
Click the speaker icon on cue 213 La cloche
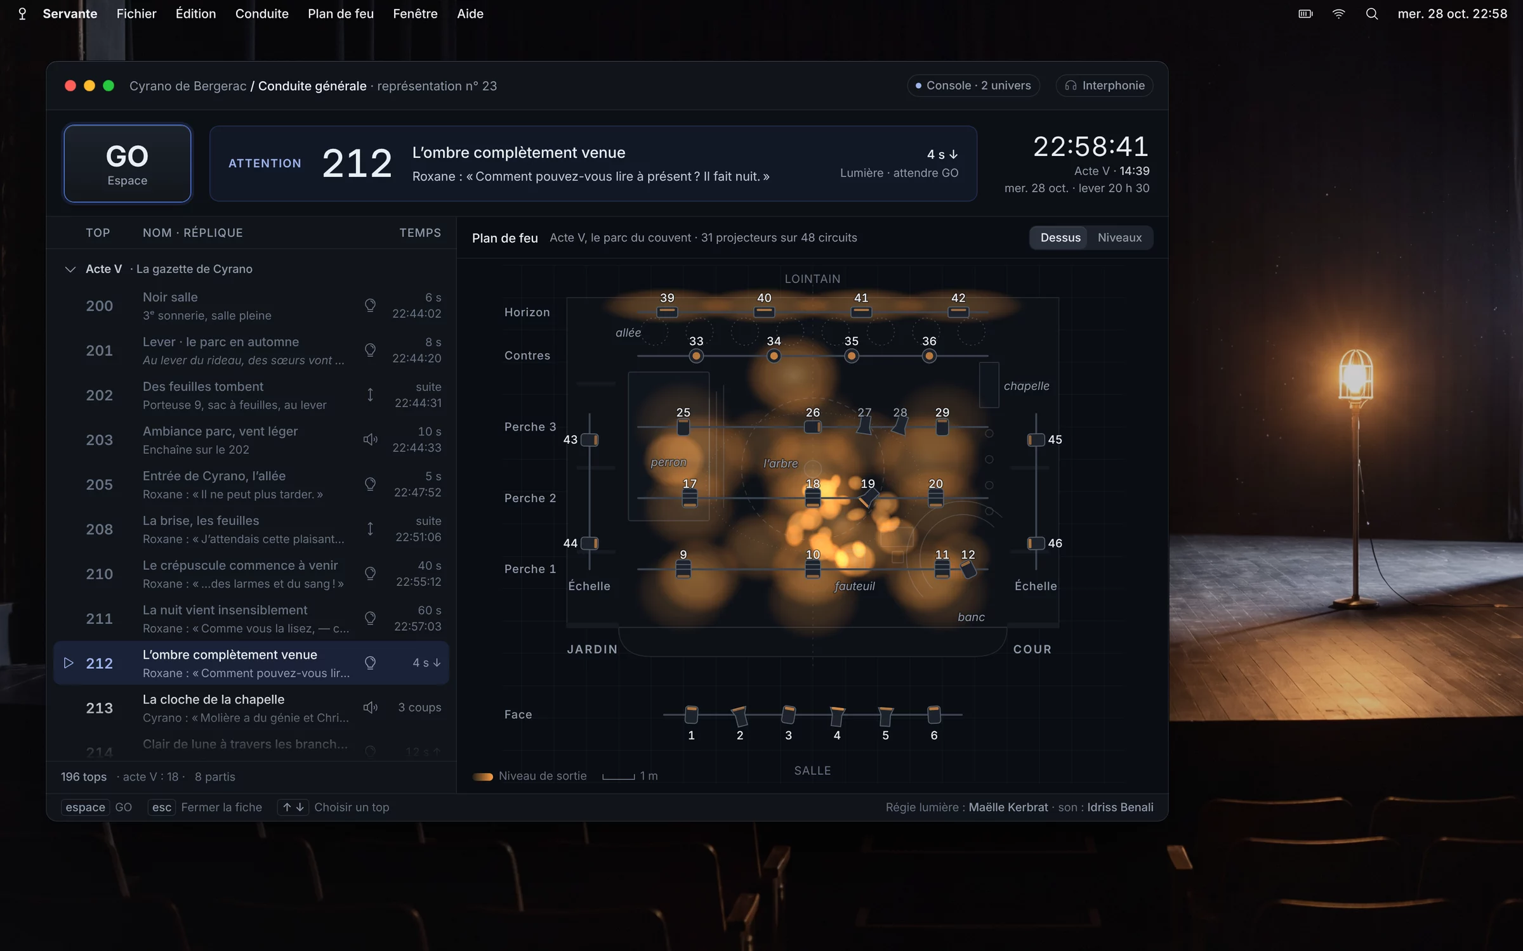(370, 708)
